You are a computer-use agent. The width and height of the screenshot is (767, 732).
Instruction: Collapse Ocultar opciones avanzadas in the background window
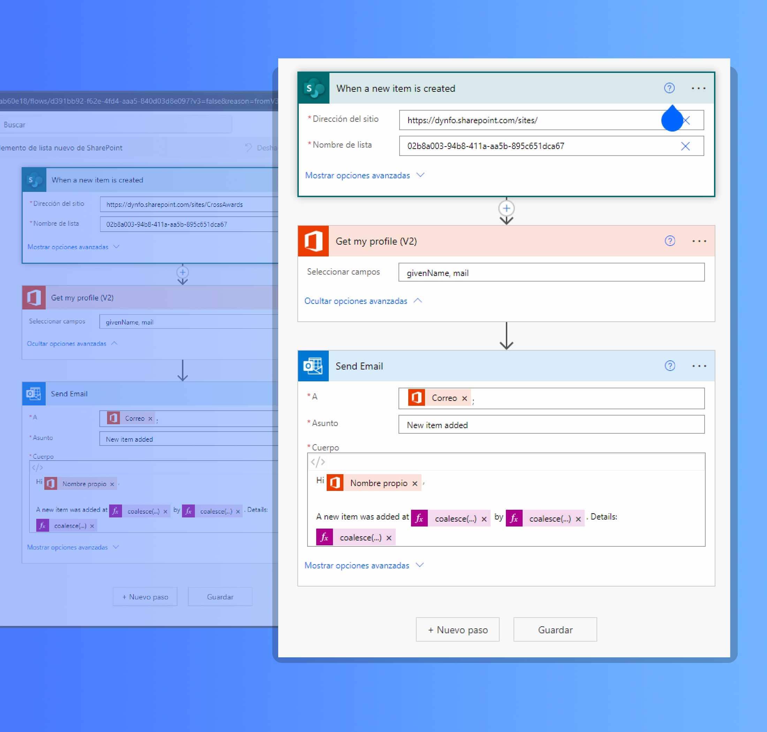(x=72, y=344)
